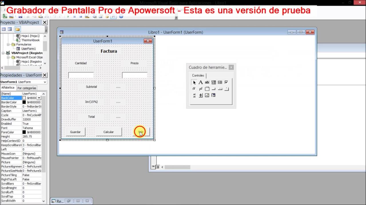Select the CheckBox control in toolbox
This screenshot has height=205, width=366.
coord(226,82)
